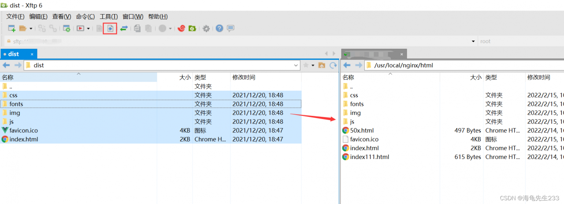Close the dist tab
The width and height of the screenshot is (564, 204).
tap(31, 54)
